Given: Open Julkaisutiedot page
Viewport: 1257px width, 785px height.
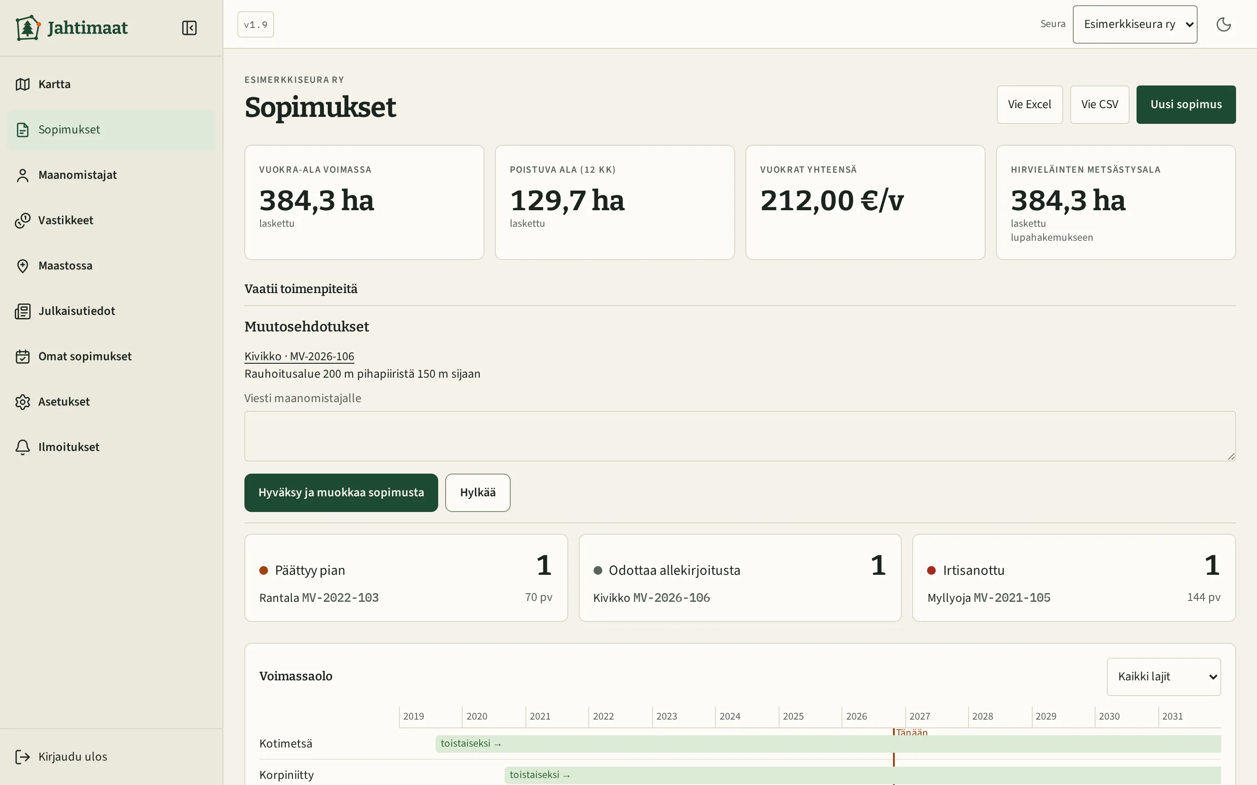Looking at the screenshot, I should click(111, 311).
